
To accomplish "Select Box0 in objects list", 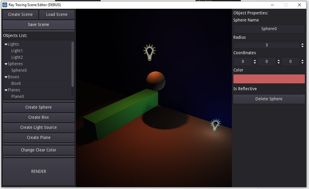I will (x=16, y=83).
